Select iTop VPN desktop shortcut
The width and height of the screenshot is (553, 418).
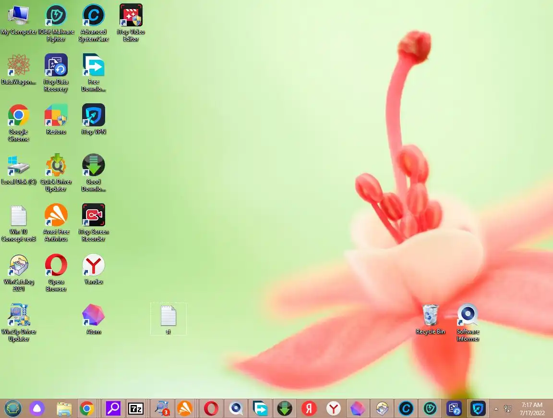[x=94, y=120]
